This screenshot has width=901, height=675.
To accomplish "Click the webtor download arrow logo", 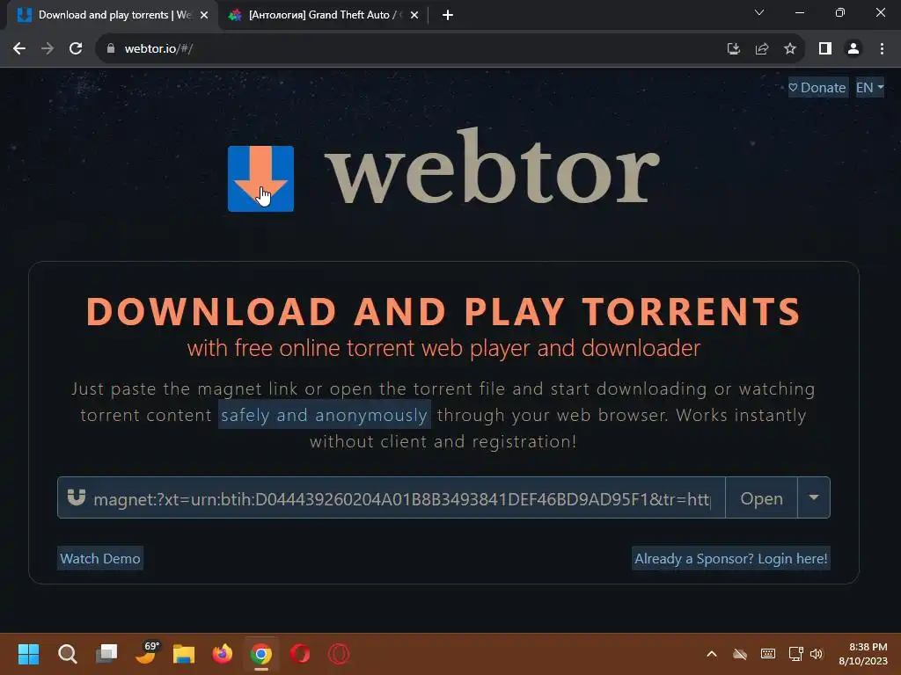I will coord(260,178).
